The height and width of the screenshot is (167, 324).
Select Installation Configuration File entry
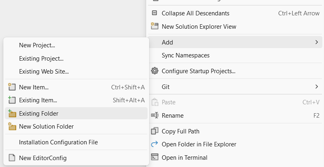(x=58, y=142)
